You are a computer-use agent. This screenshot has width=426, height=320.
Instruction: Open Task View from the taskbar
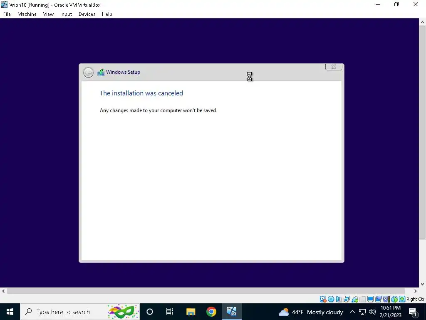[x=170, y=312]
